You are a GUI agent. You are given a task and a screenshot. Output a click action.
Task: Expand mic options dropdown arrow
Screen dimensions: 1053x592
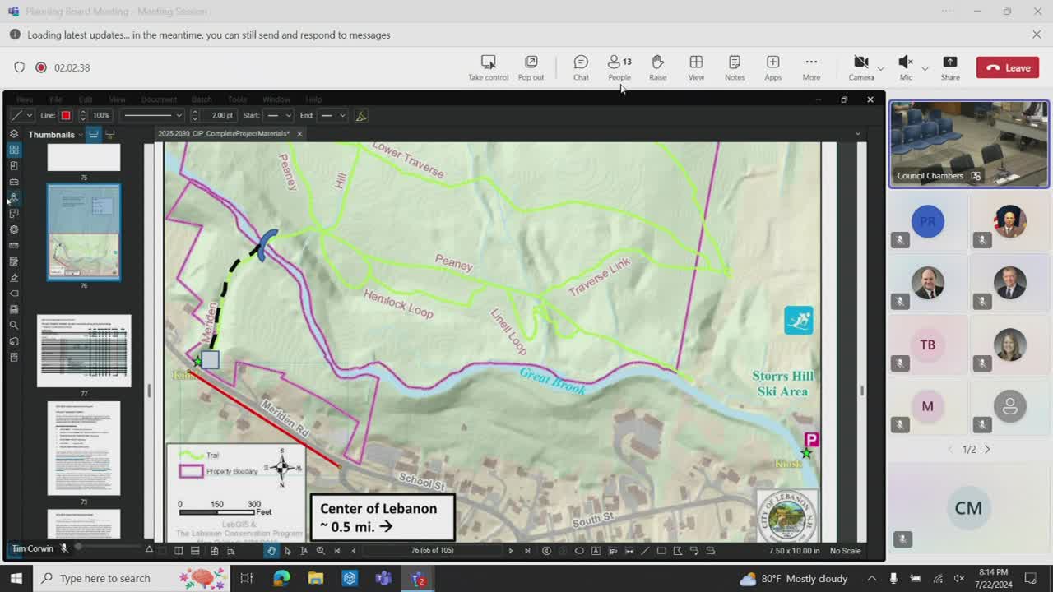coord(925,68)
